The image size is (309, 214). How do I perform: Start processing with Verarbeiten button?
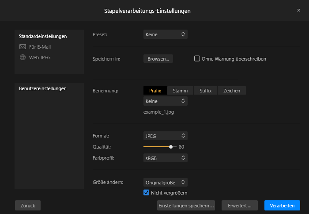point(282,206)
